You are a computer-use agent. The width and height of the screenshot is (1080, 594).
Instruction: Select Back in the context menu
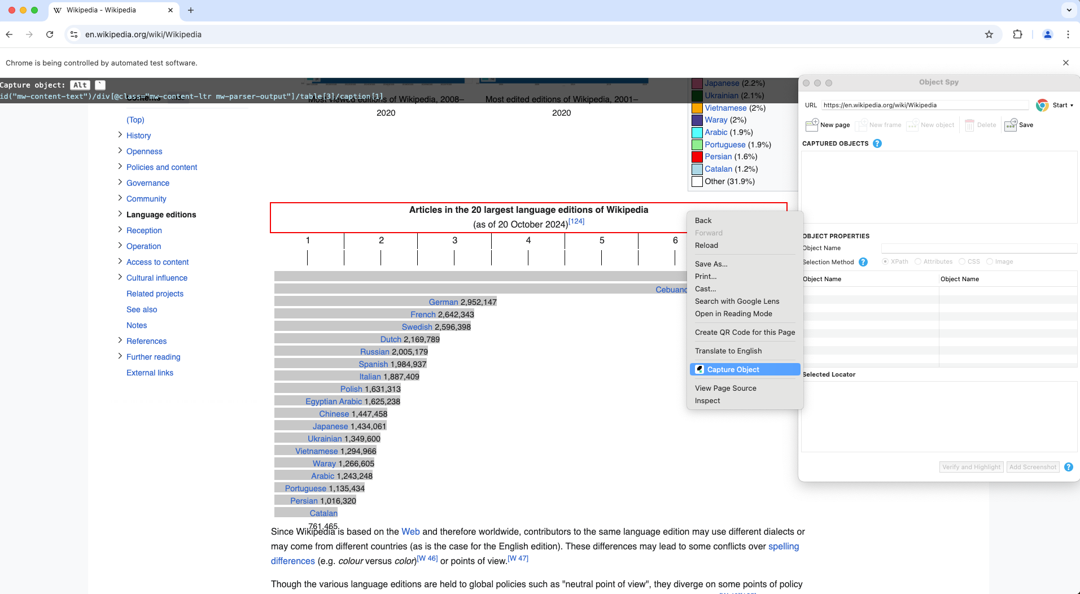click(745, 220)
